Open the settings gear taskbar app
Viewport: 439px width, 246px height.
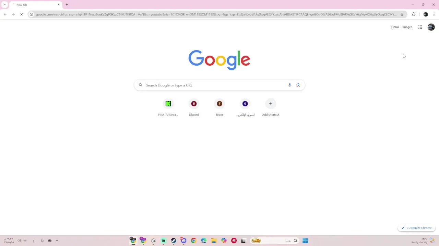coord(153,241)
